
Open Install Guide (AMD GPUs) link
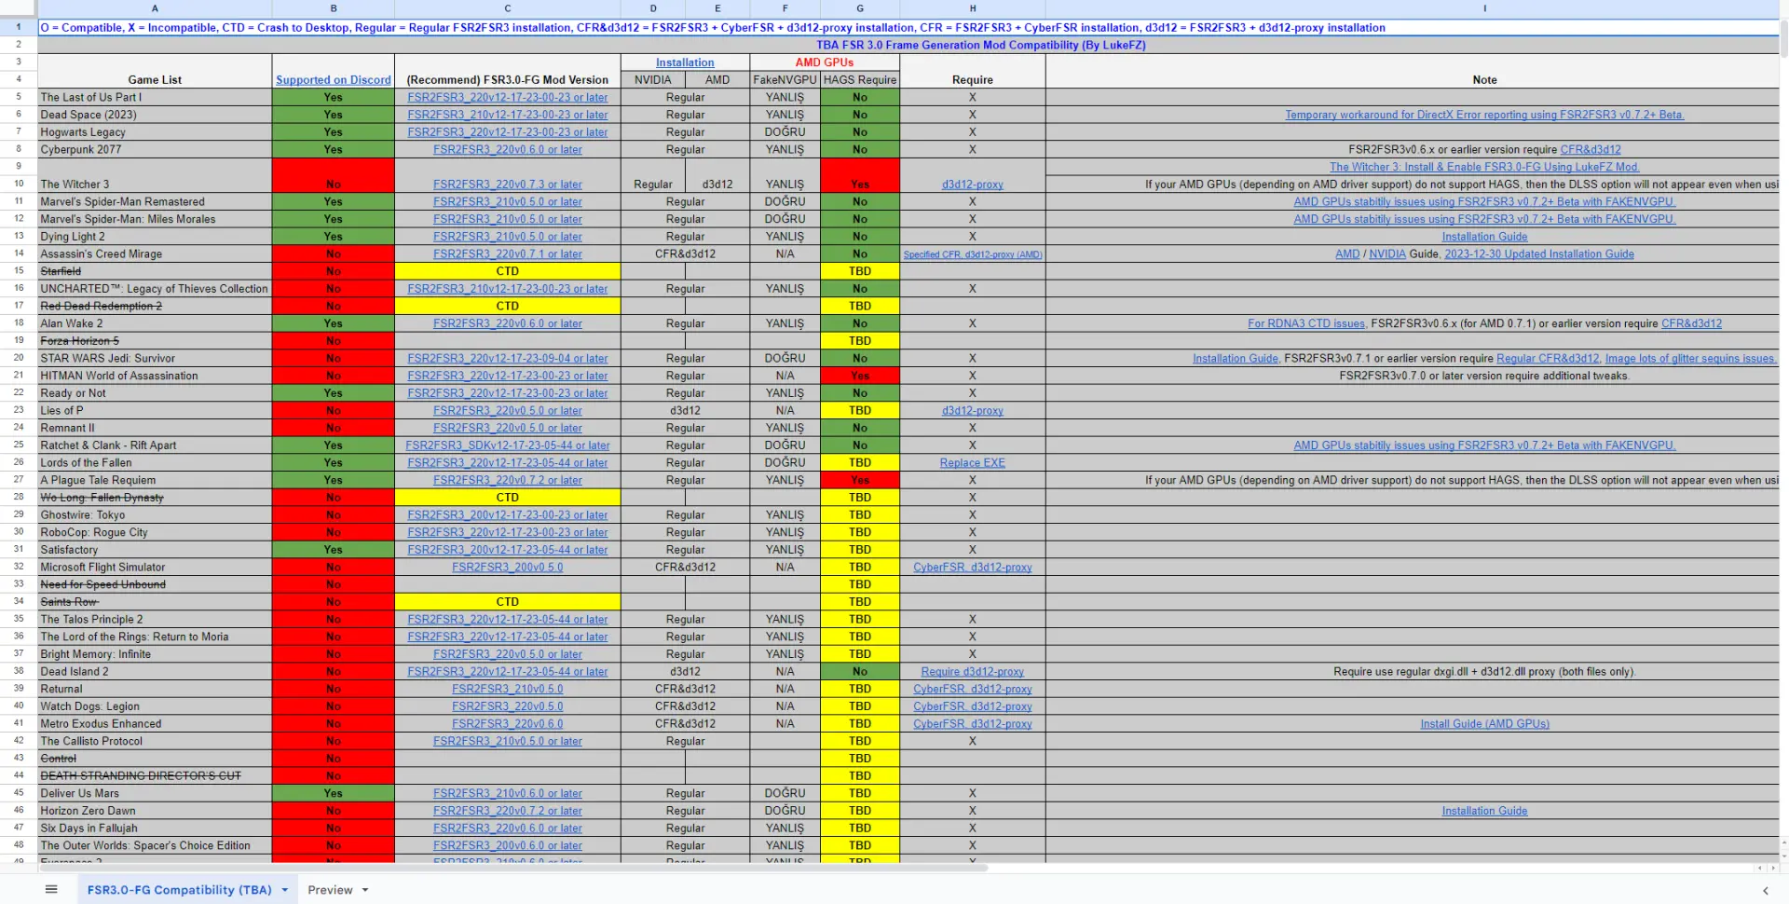(x=1484, y=723)
